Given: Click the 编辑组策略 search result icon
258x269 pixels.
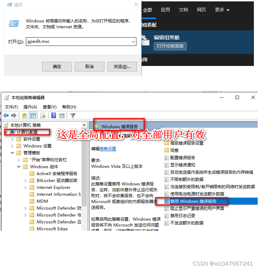Looking at the screenshot, I should point(145,41).
